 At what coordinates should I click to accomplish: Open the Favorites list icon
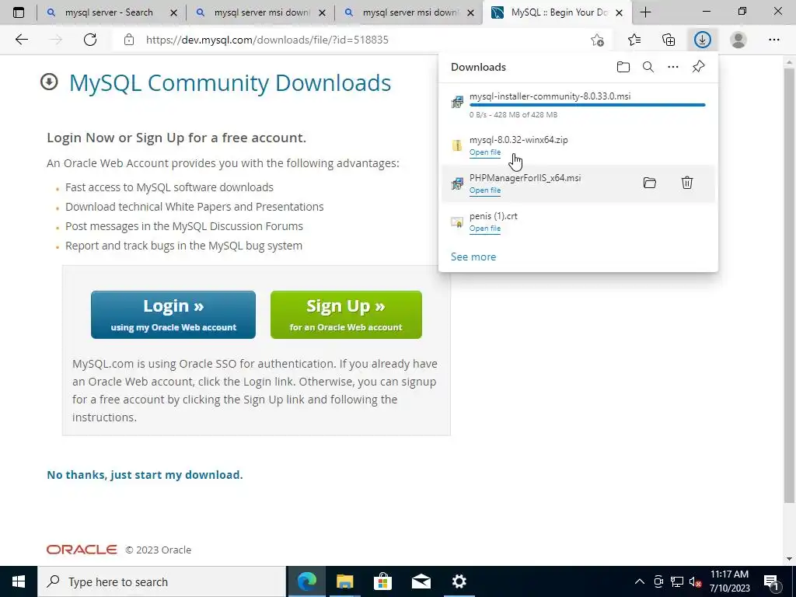click(634, 40)
